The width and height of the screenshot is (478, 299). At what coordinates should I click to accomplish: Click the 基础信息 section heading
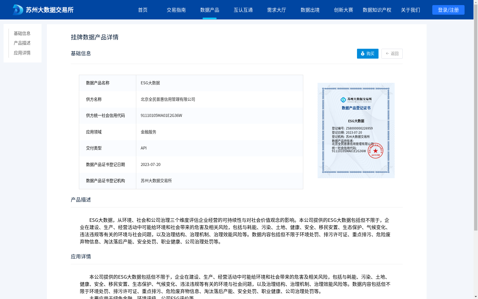click(81, 54)
